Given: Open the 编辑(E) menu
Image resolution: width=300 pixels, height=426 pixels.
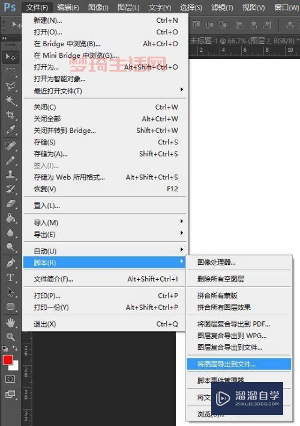Looking at the screenshot, I should (x=68, y=7).
